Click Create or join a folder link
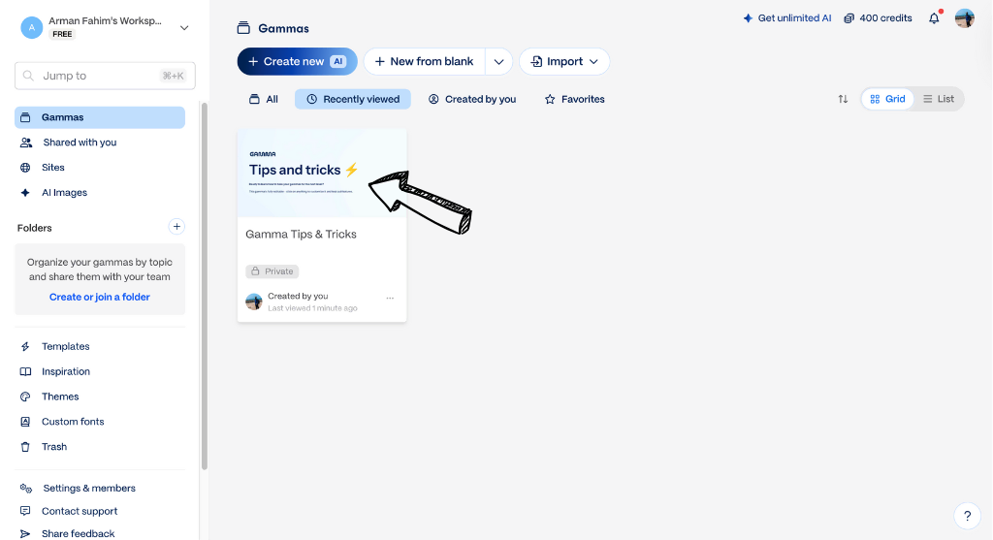Image resolution: width=993 pixels, height=540 pixels. (100, 297)
